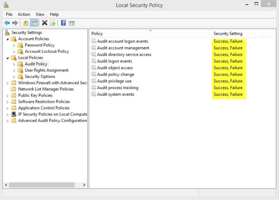Minimize the Local Security Policy window
This screenshot has height=200, width=279.
coord(247,4)
